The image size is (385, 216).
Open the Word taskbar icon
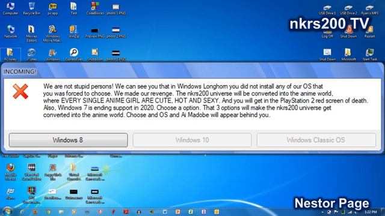point(165,212)
